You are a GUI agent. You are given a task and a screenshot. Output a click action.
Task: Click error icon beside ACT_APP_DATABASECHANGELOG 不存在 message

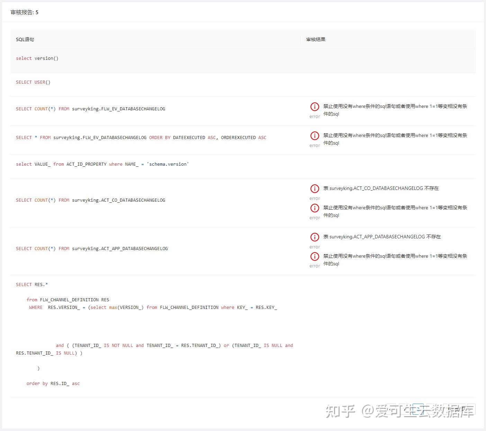pyautogui.click(x=315, y=237)
